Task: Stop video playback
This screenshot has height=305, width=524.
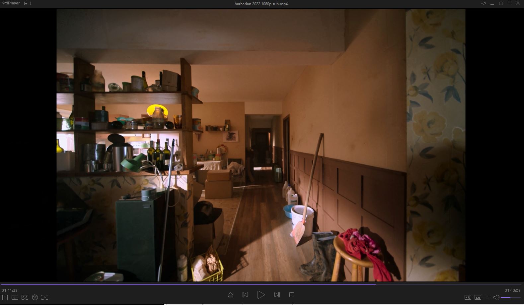Action: click(x=292, y=295)
